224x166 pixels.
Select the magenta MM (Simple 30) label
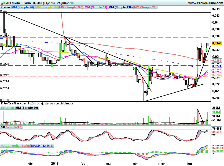pyautogui.click(x=96, y=7)
